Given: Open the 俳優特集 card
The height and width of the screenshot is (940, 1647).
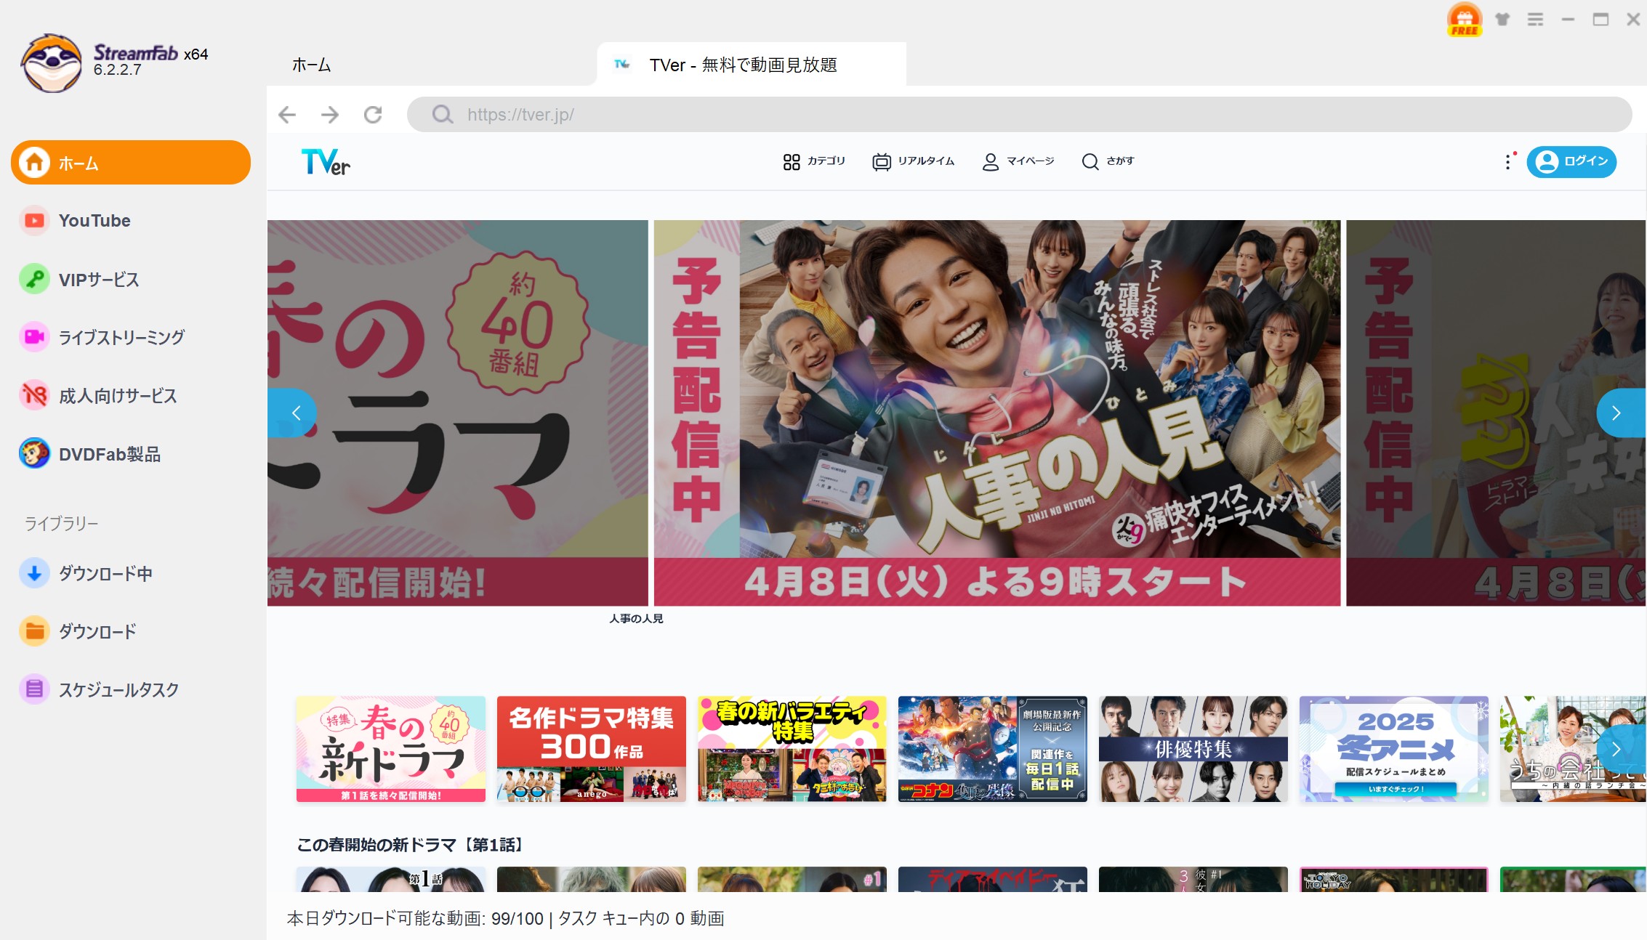Looking at the screenshot, I should pos(1193,749).
